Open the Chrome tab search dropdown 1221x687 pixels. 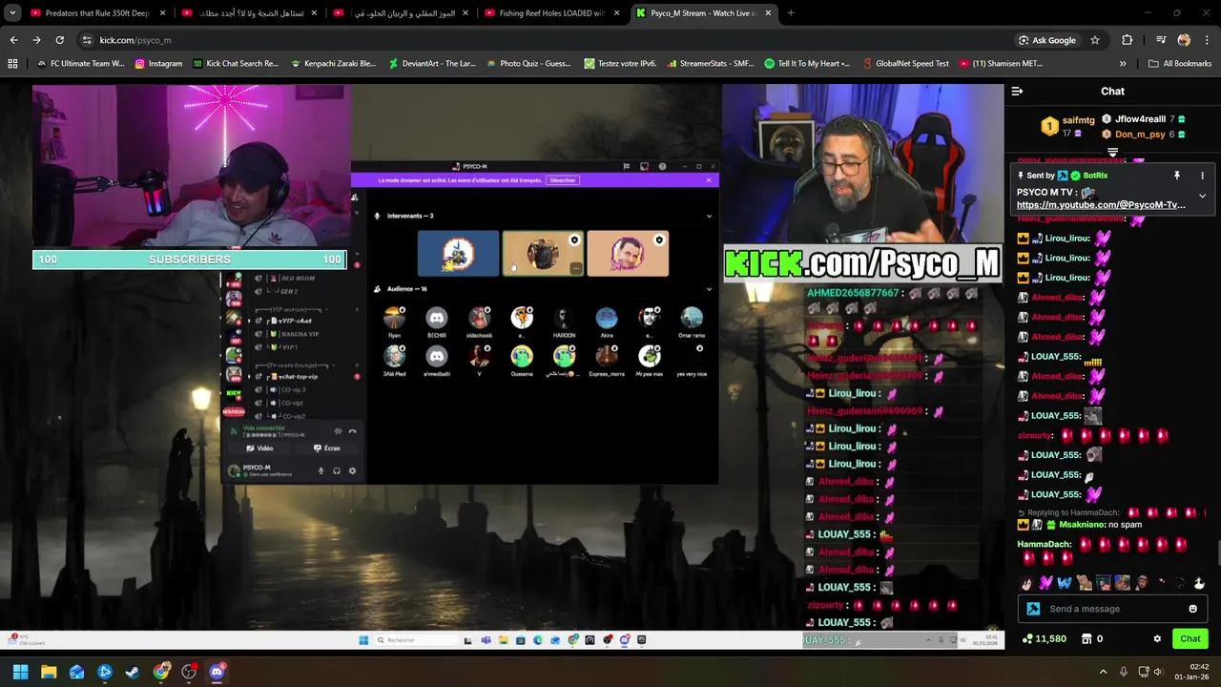(x=12, y=13)
